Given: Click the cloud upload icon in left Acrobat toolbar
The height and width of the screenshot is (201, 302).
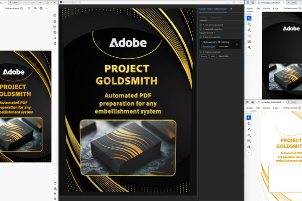Looking at the screenshot, I should pyautogui.click(x=36, y=9).
